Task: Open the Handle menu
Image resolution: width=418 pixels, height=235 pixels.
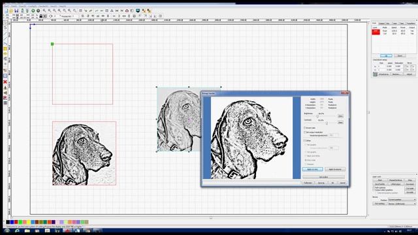Action: pyautogui.click(x=43, y=6)
